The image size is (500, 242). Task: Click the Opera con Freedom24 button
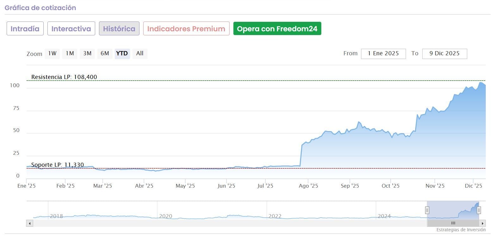point(277,29)
